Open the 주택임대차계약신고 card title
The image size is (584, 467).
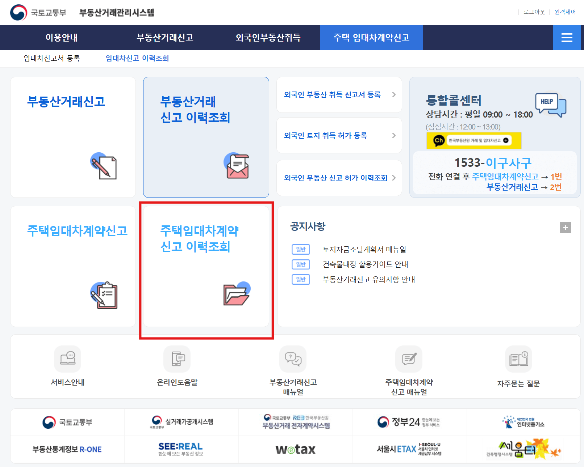click(78, 231)
